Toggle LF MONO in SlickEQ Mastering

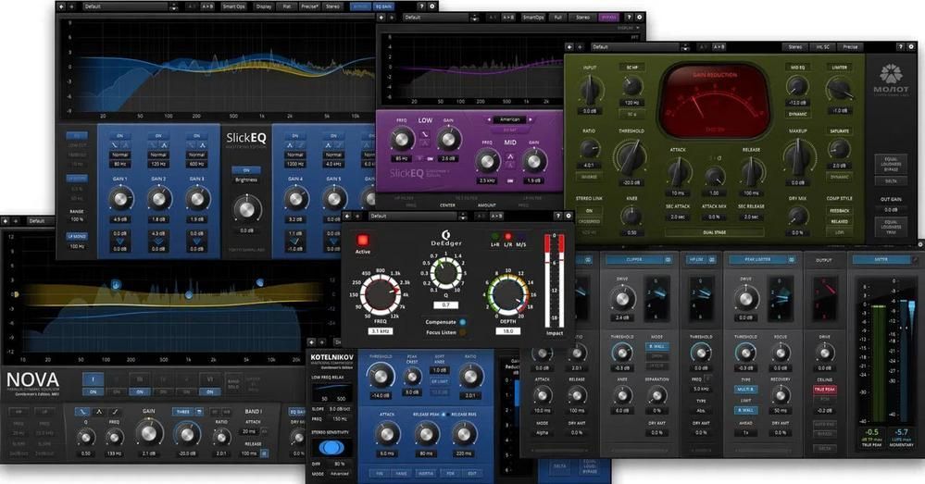point(77,236)
